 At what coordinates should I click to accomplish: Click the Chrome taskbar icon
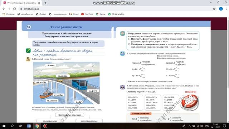click(x=37, y=126)
